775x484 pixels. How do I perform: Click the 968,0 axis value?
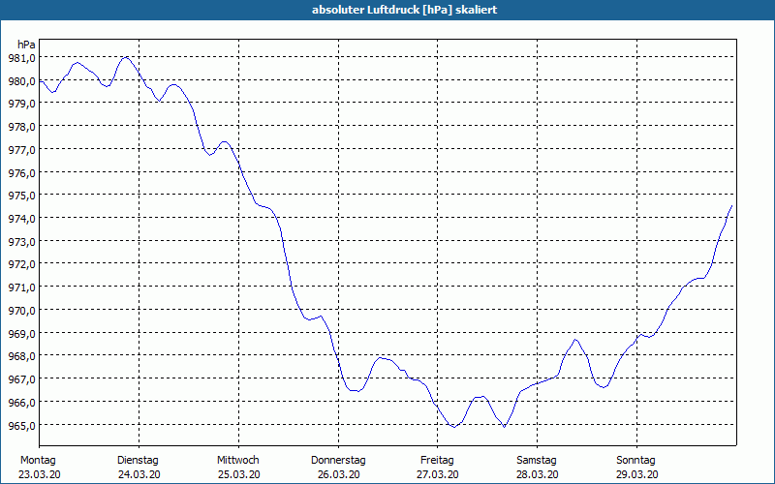click(x=21, y=356)
